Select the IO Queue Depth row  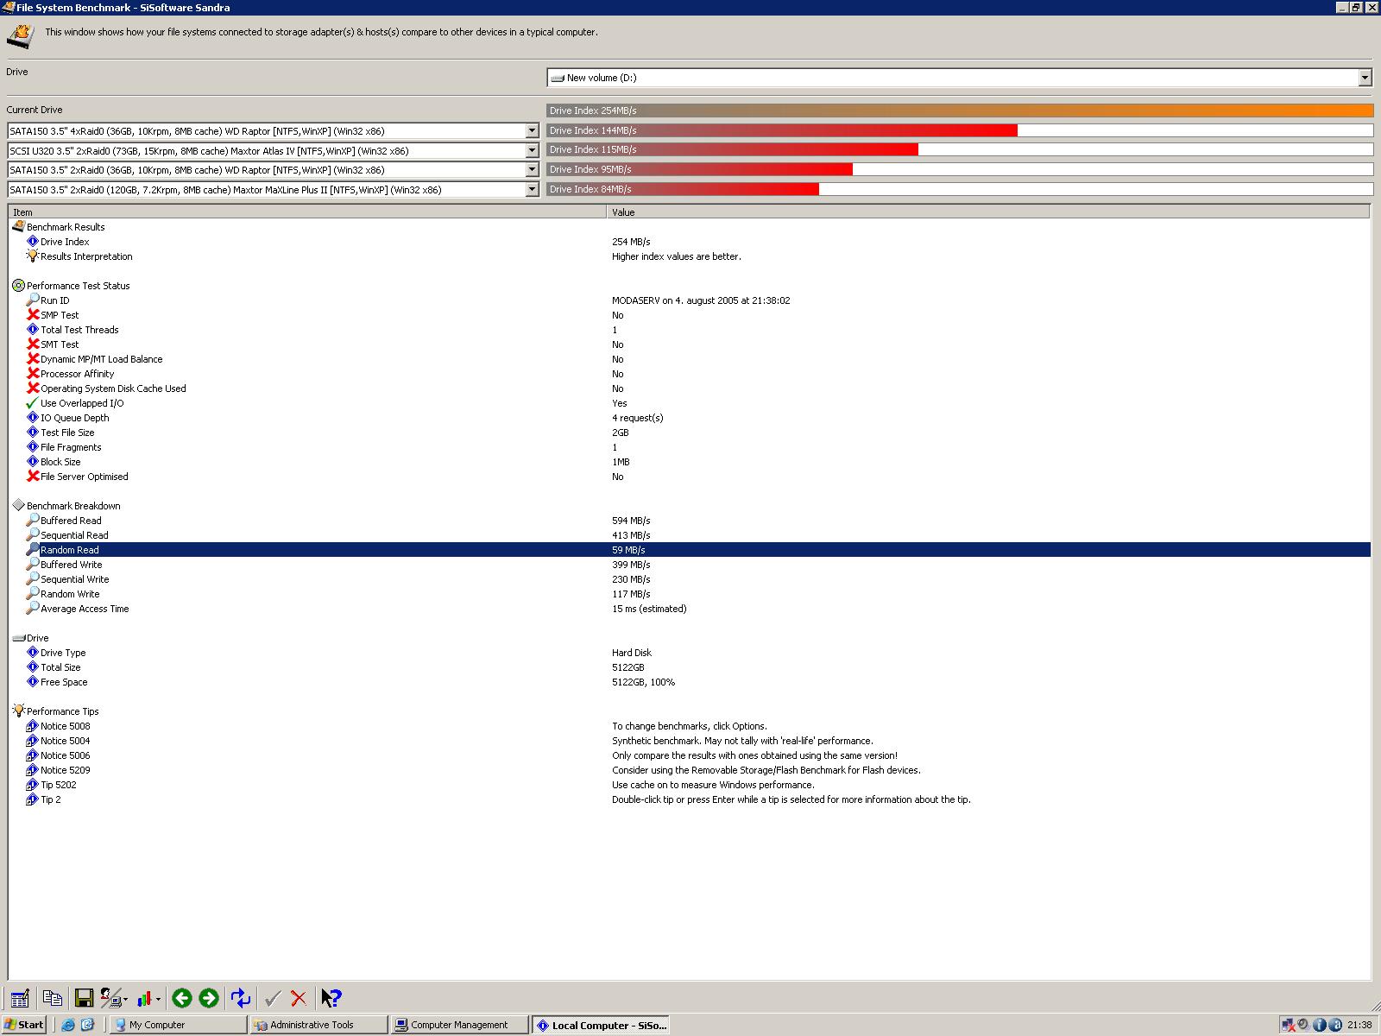click(x=690, y=418)
